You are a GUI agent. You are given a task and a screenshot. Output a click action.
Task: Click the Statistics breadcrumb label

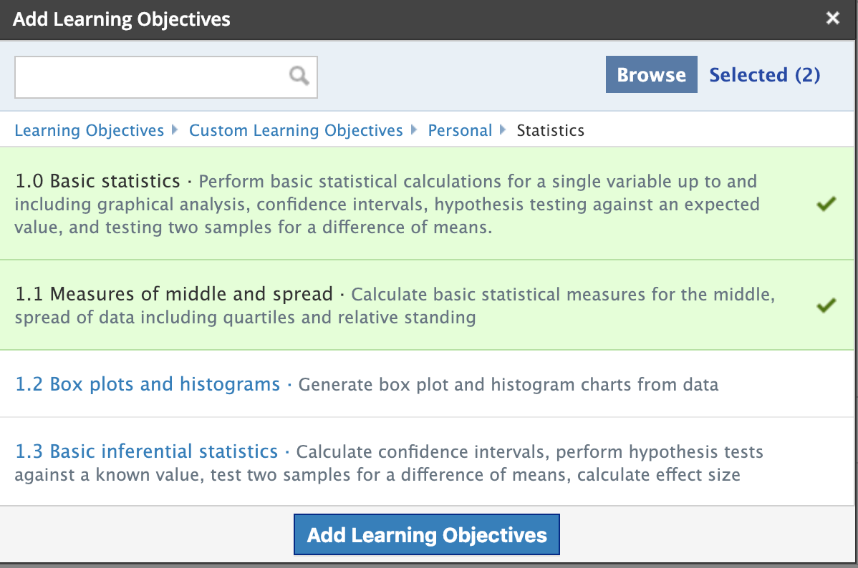(550, 130)
